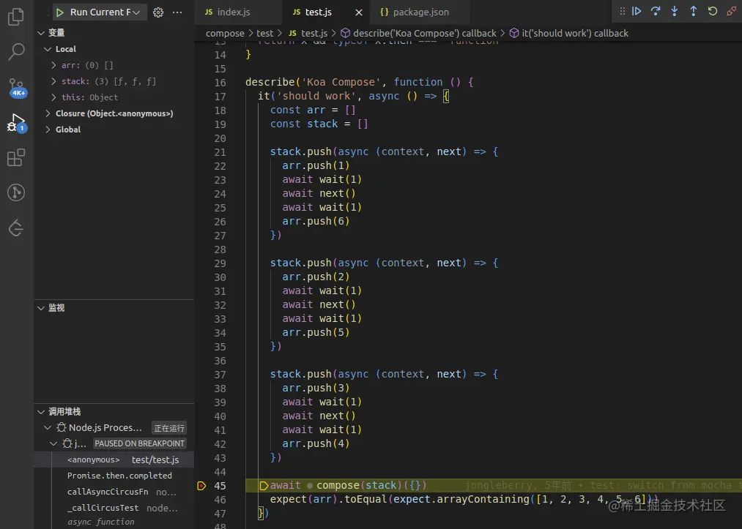Click the Continue debug button

tap(637, 12)
